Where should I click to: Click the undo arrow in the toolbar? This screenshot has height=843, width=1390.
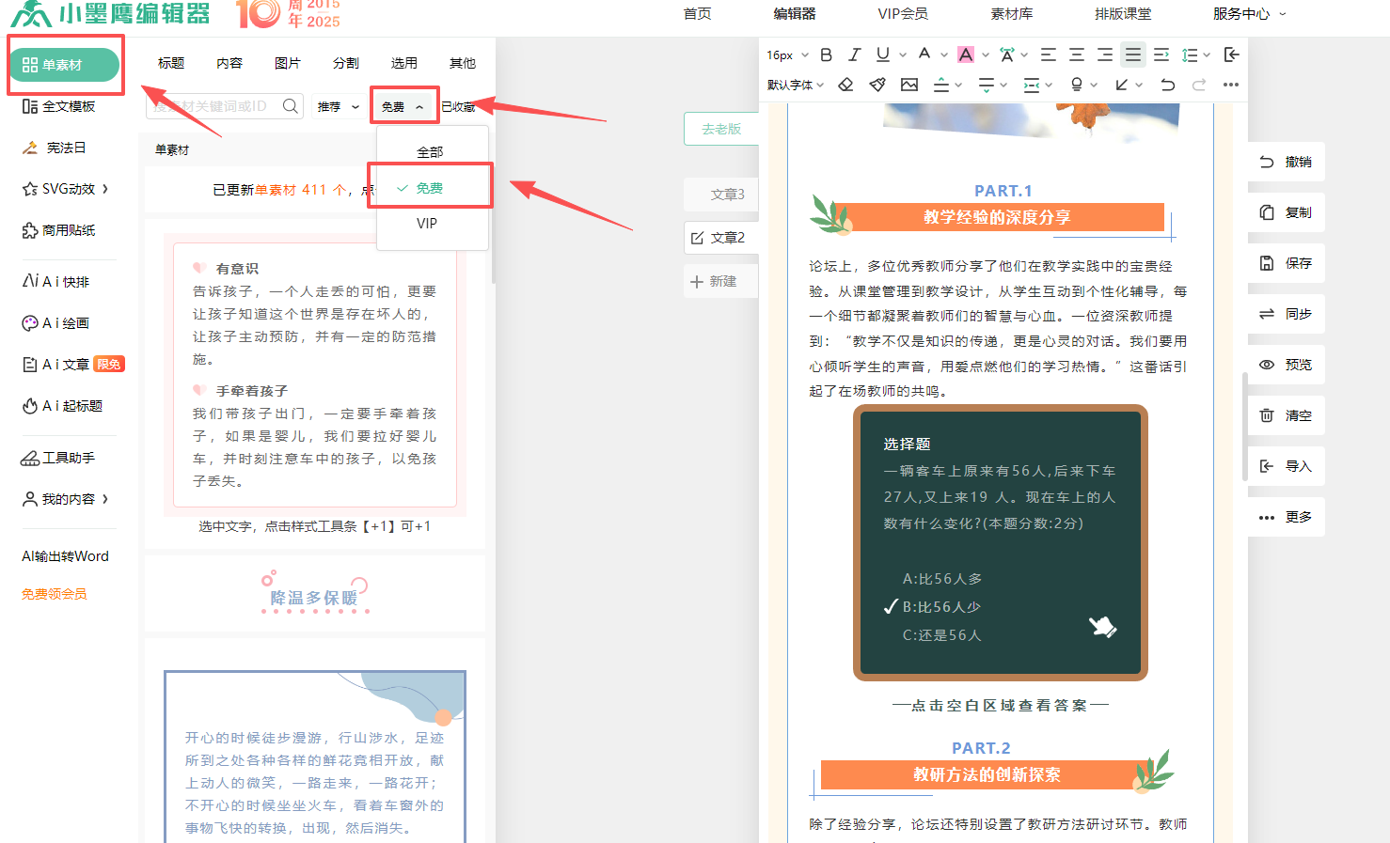[x=1167, y=85]
